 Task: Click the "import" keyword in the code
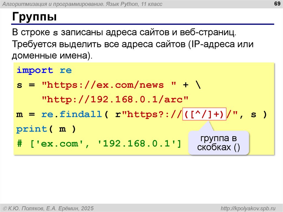35,70
